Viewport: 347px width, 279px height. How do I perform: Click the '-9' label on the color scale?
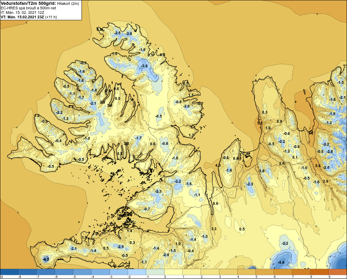pyautogui.click(x=2, y=277)
